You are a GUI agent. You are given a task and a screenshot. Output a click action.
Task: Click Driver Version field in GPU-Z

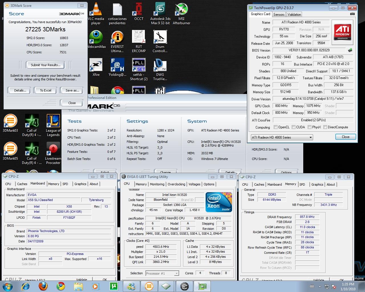pos(313,99)
